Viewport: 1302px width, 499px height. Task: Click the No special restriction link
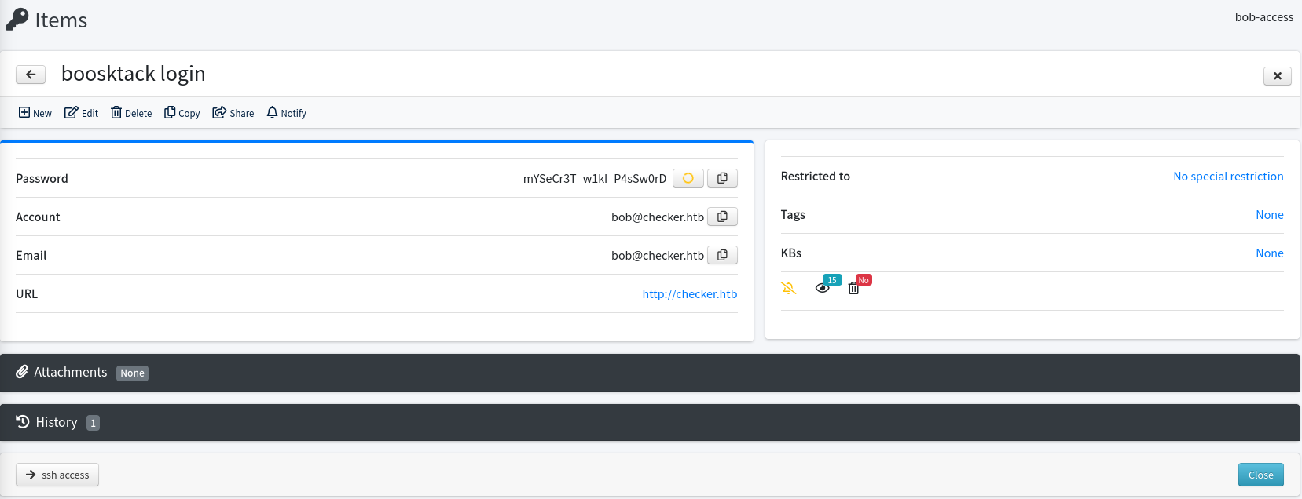click(1228, 177)
